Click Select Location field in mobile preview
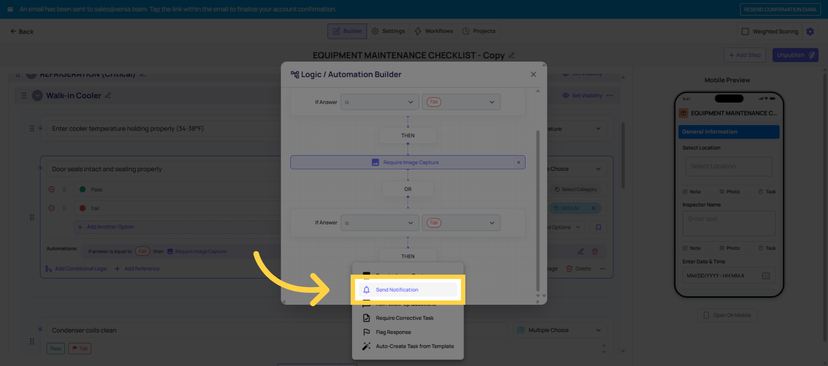The height and width of the screenshot is (366, 828). pos(728,166)
